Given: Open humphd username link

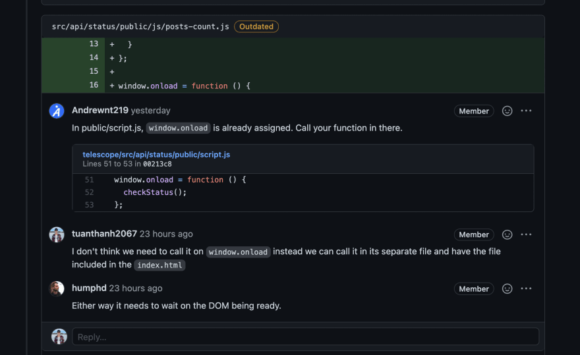Looking at the screenshot, I should [x=89, y=288].
